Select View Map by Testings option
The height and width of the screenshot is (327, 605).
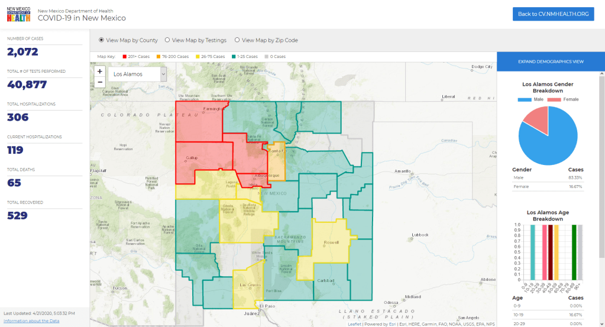[167, 40]
